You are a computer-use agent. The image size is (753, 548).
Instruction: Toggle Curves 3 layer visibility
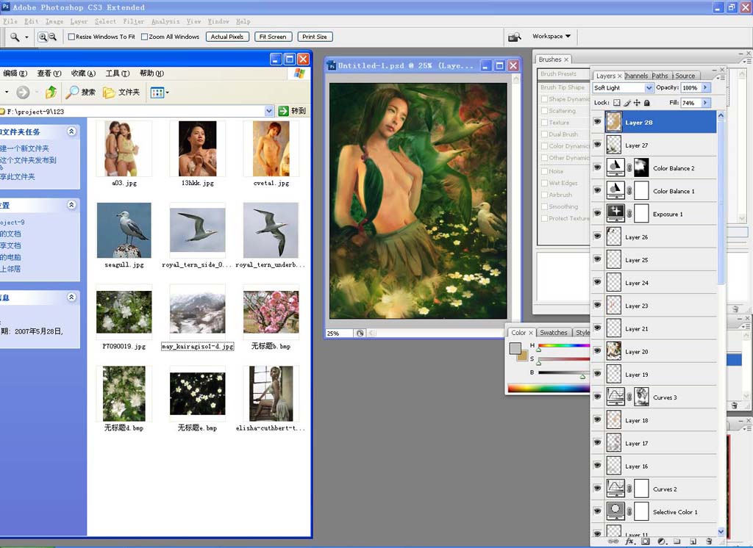point(597,397)
